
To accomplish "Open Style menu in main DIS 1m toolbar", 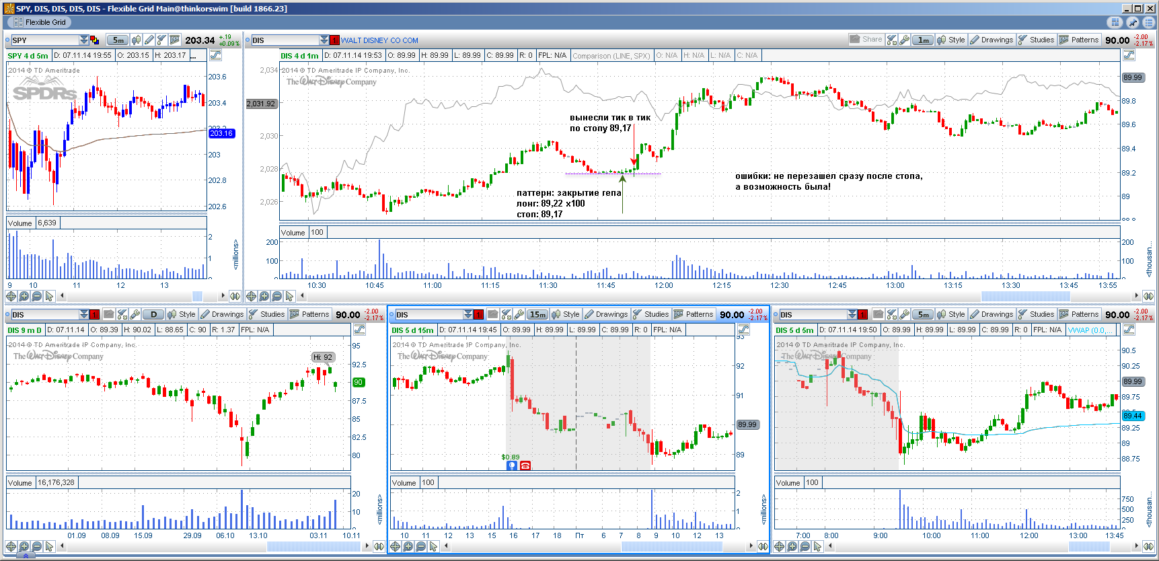I will [x=951, y=40].
